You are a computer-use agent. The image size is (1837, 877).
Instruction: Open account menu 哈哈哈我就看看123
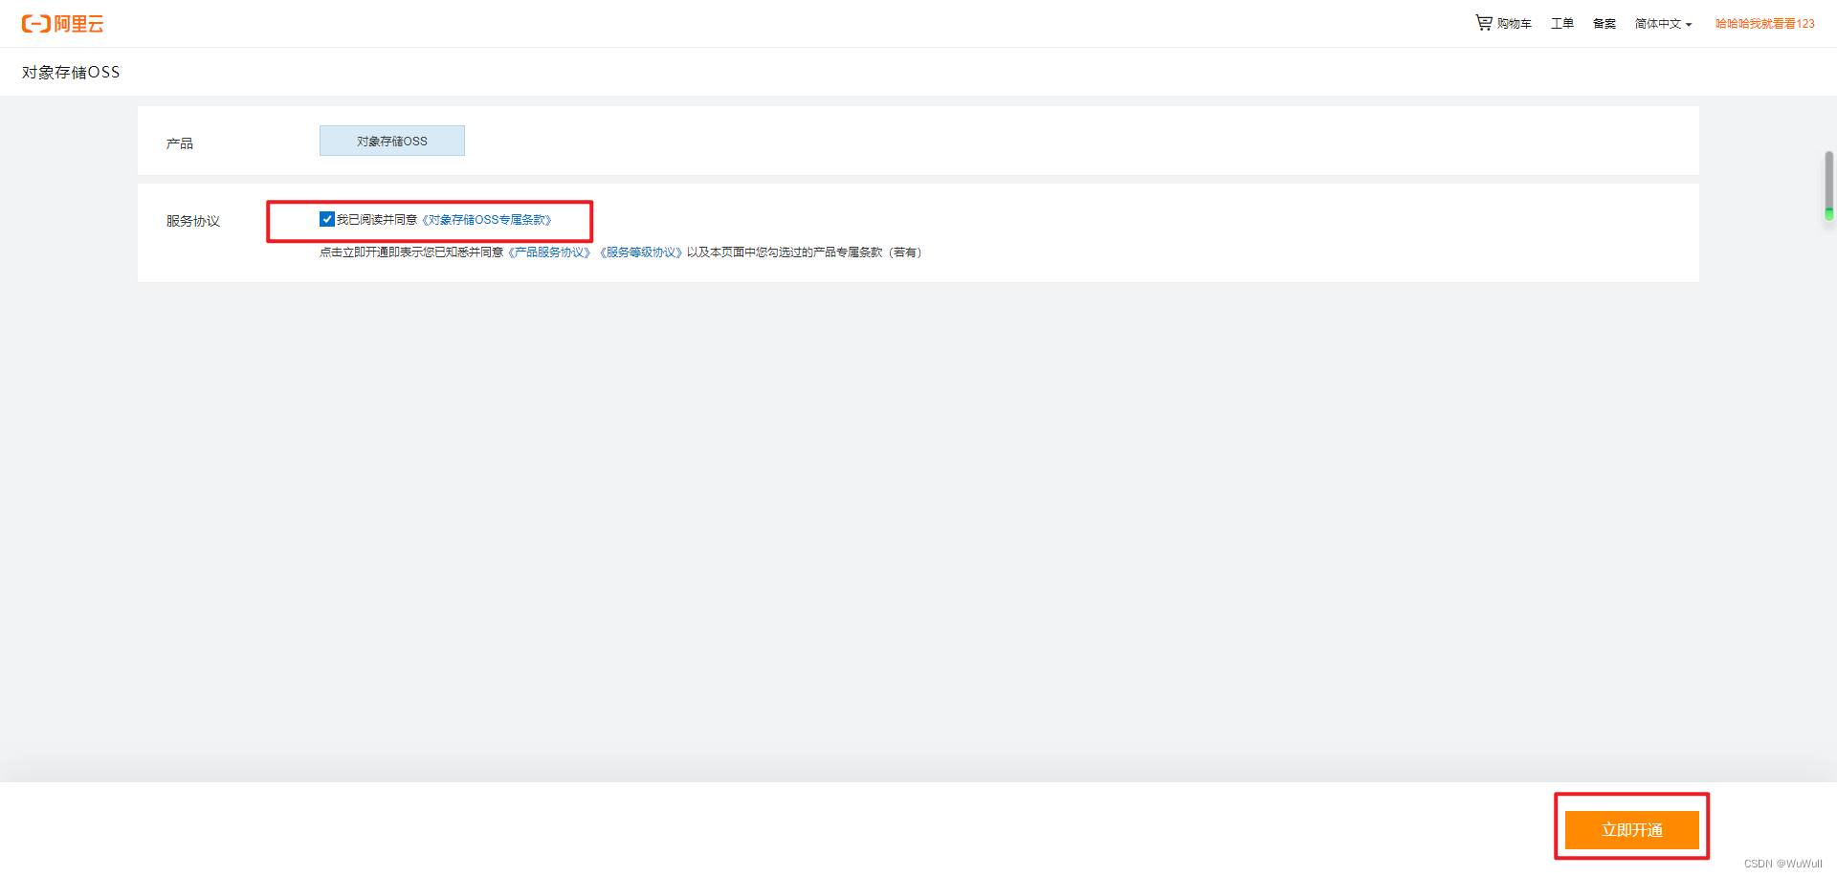1764,24
